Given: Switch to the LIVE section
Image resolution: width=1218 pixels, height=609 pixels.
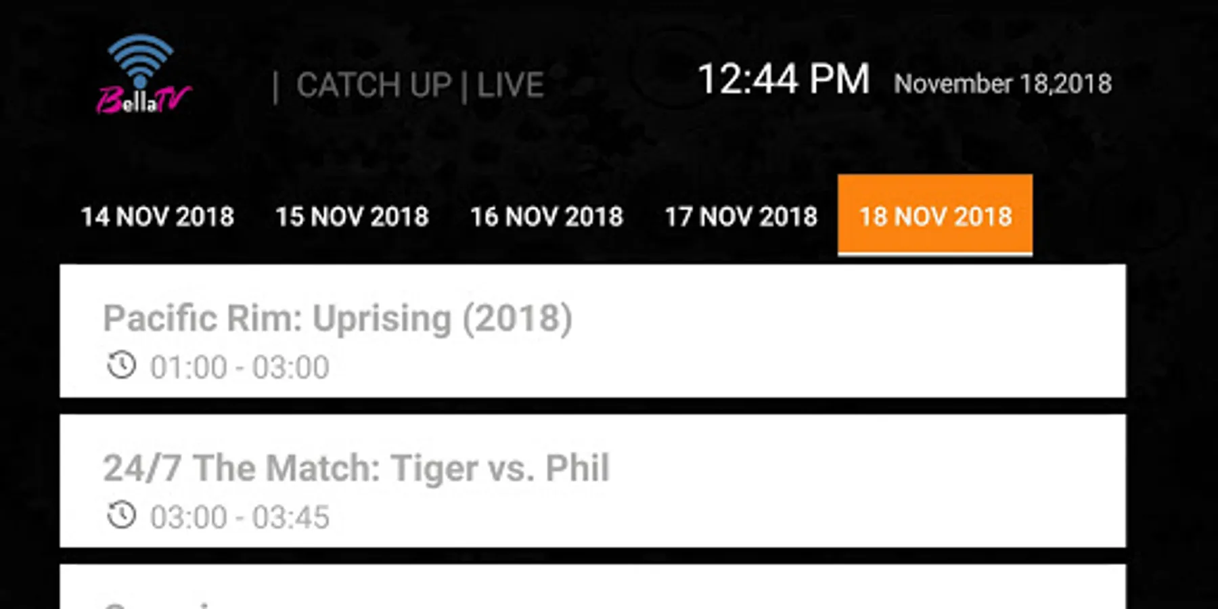Looking at the screenshot, I should tap(510, 85).
